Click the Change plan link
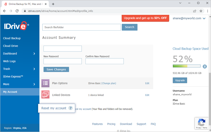Viewport: 211px width, 132px height. 109,83
